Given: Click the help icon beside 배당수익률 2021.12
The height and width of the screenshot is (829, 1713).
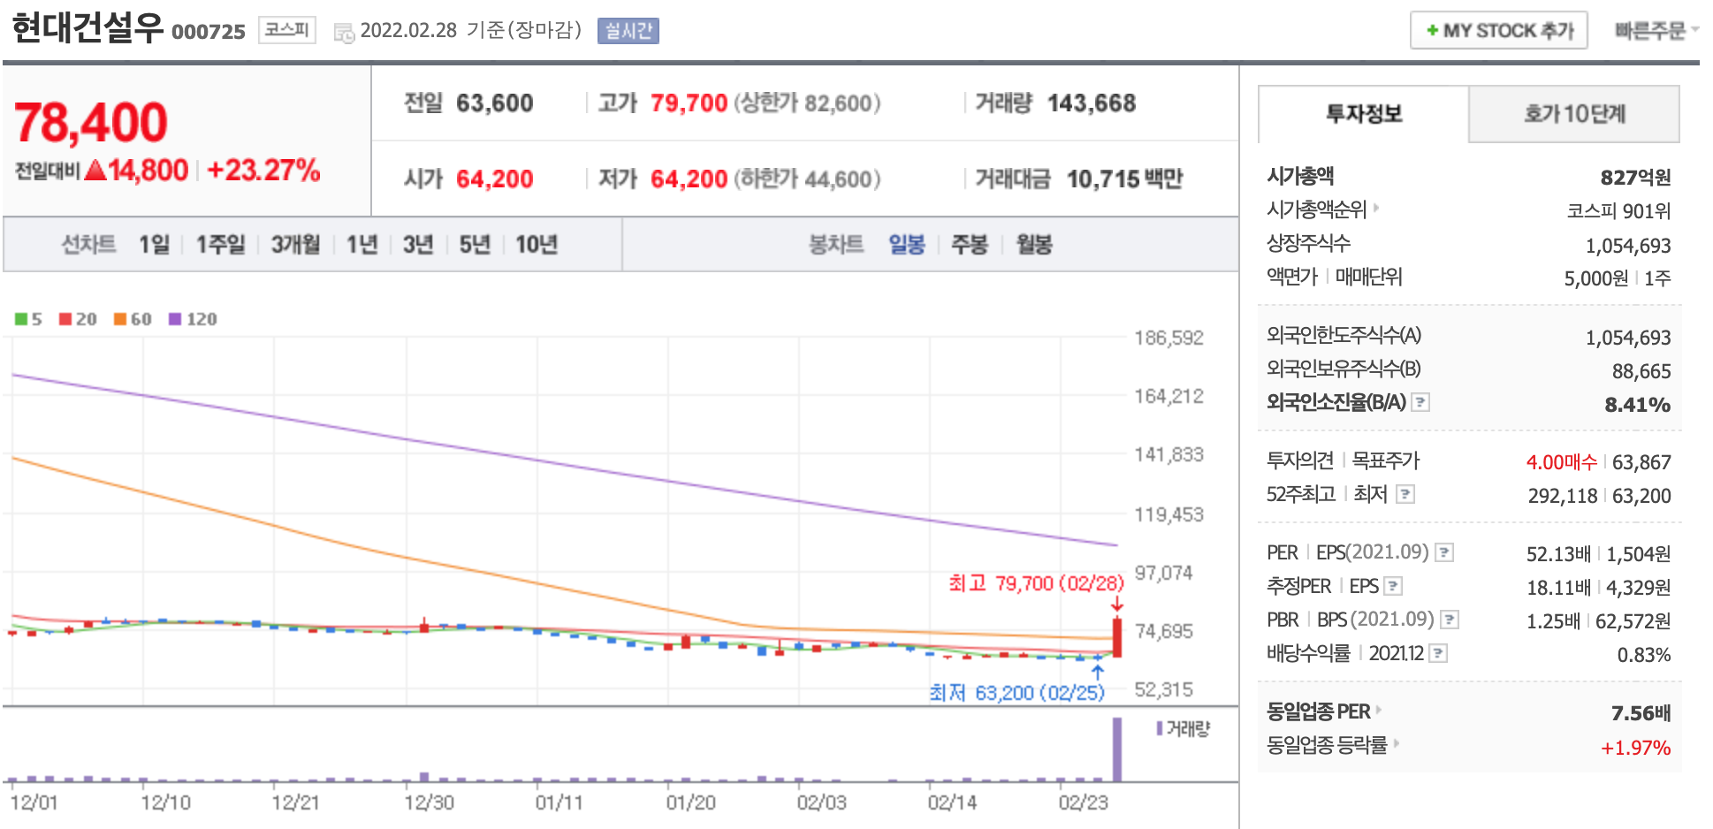Looking at the screenshot, I should [x=1438, y=653].
